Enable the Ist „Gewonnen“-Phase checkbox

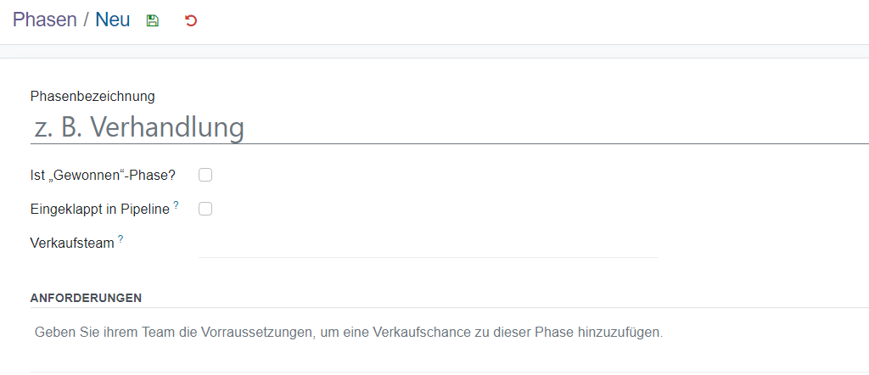point(205,175)
